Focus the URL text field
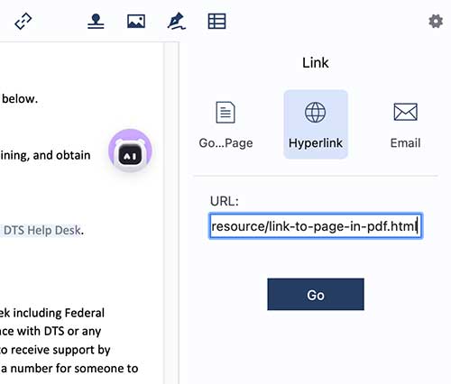 tap(316, 226)
